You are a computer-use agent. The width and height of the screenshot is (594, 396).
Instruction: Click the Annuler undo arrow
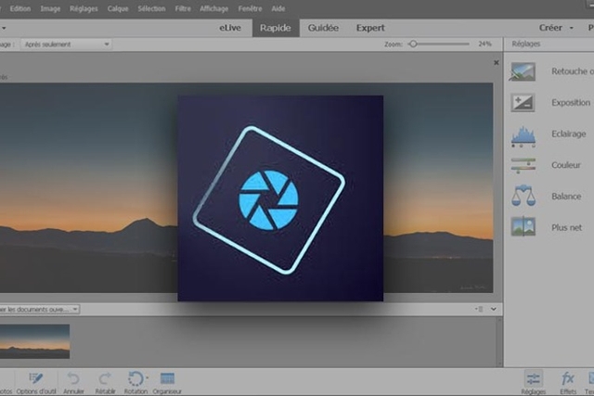point(73,378)
